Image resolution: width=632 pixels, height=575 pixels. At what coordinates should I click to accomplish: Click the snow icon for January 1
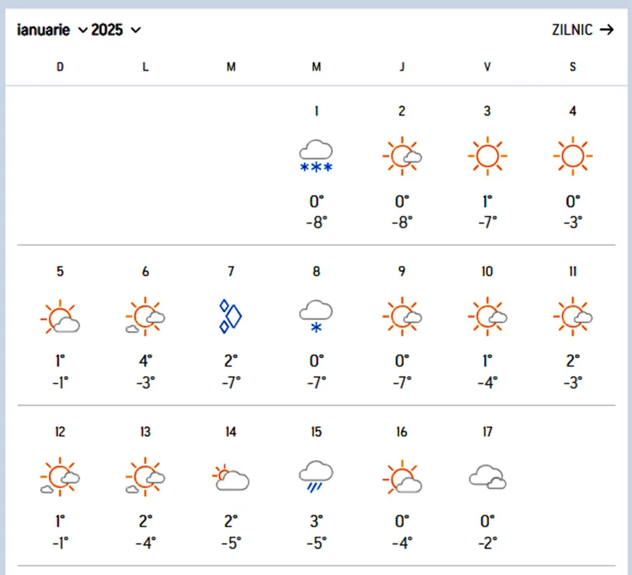pyautogui.click(x=316, y=156)
